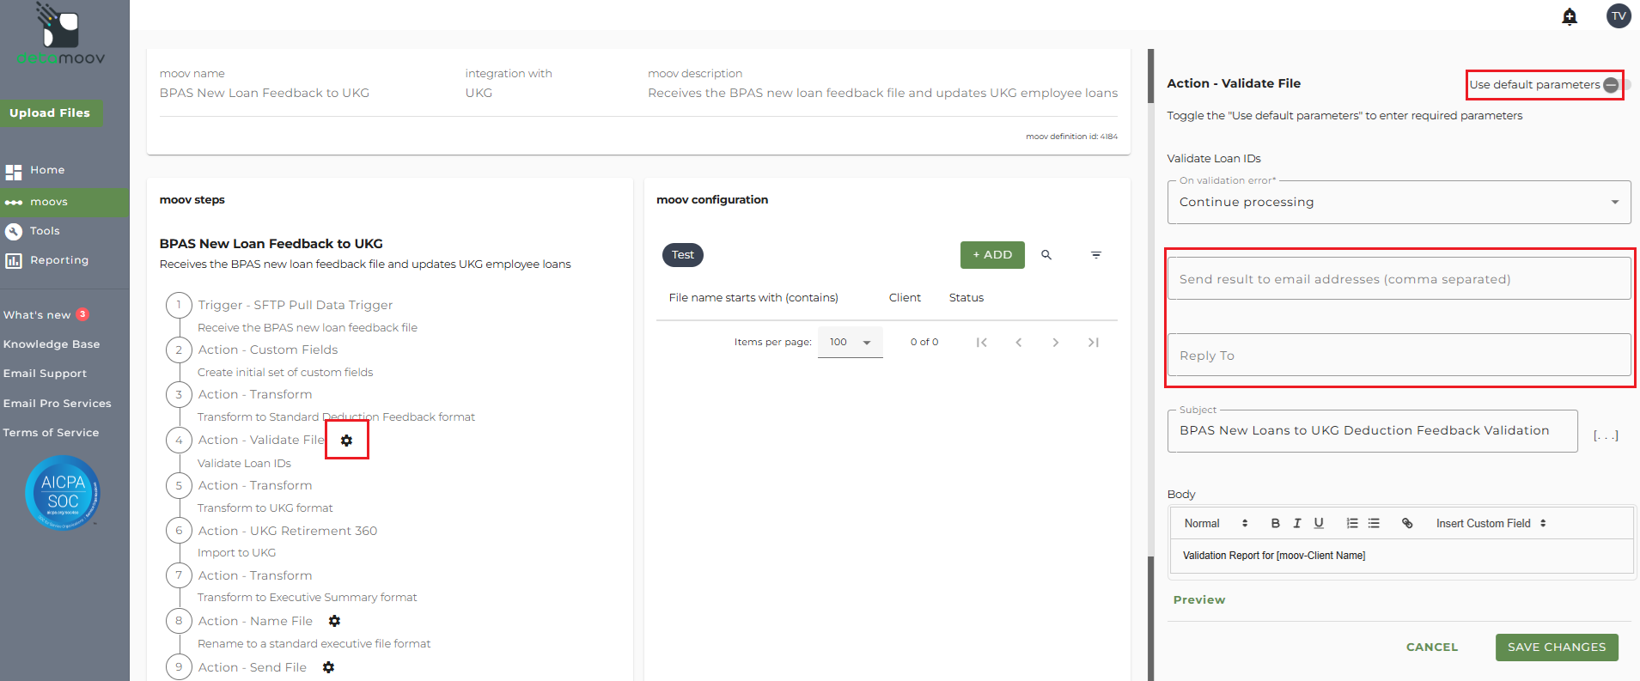Click the Body text editor area
Screen dimensions: 1640x681
pos(1401,556)
